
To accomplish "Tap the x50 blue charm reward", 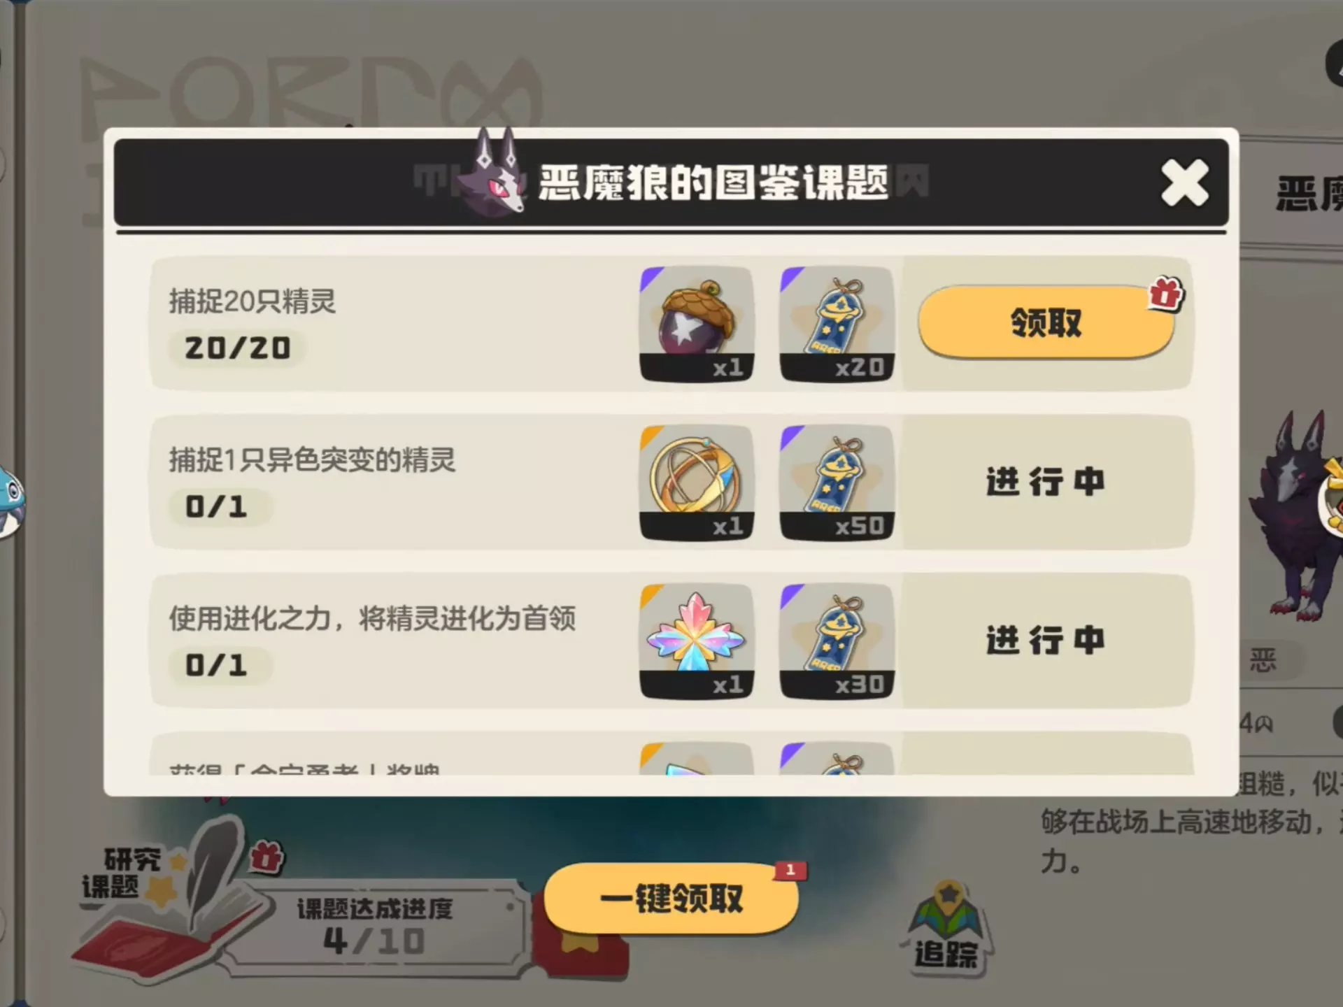I will coord(837,483).
